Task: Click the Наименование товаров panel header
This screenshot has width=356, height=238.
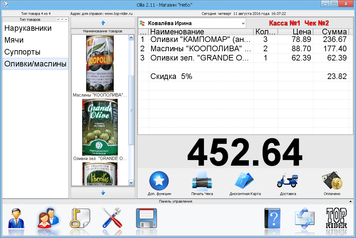Action: tap(103, 31)
